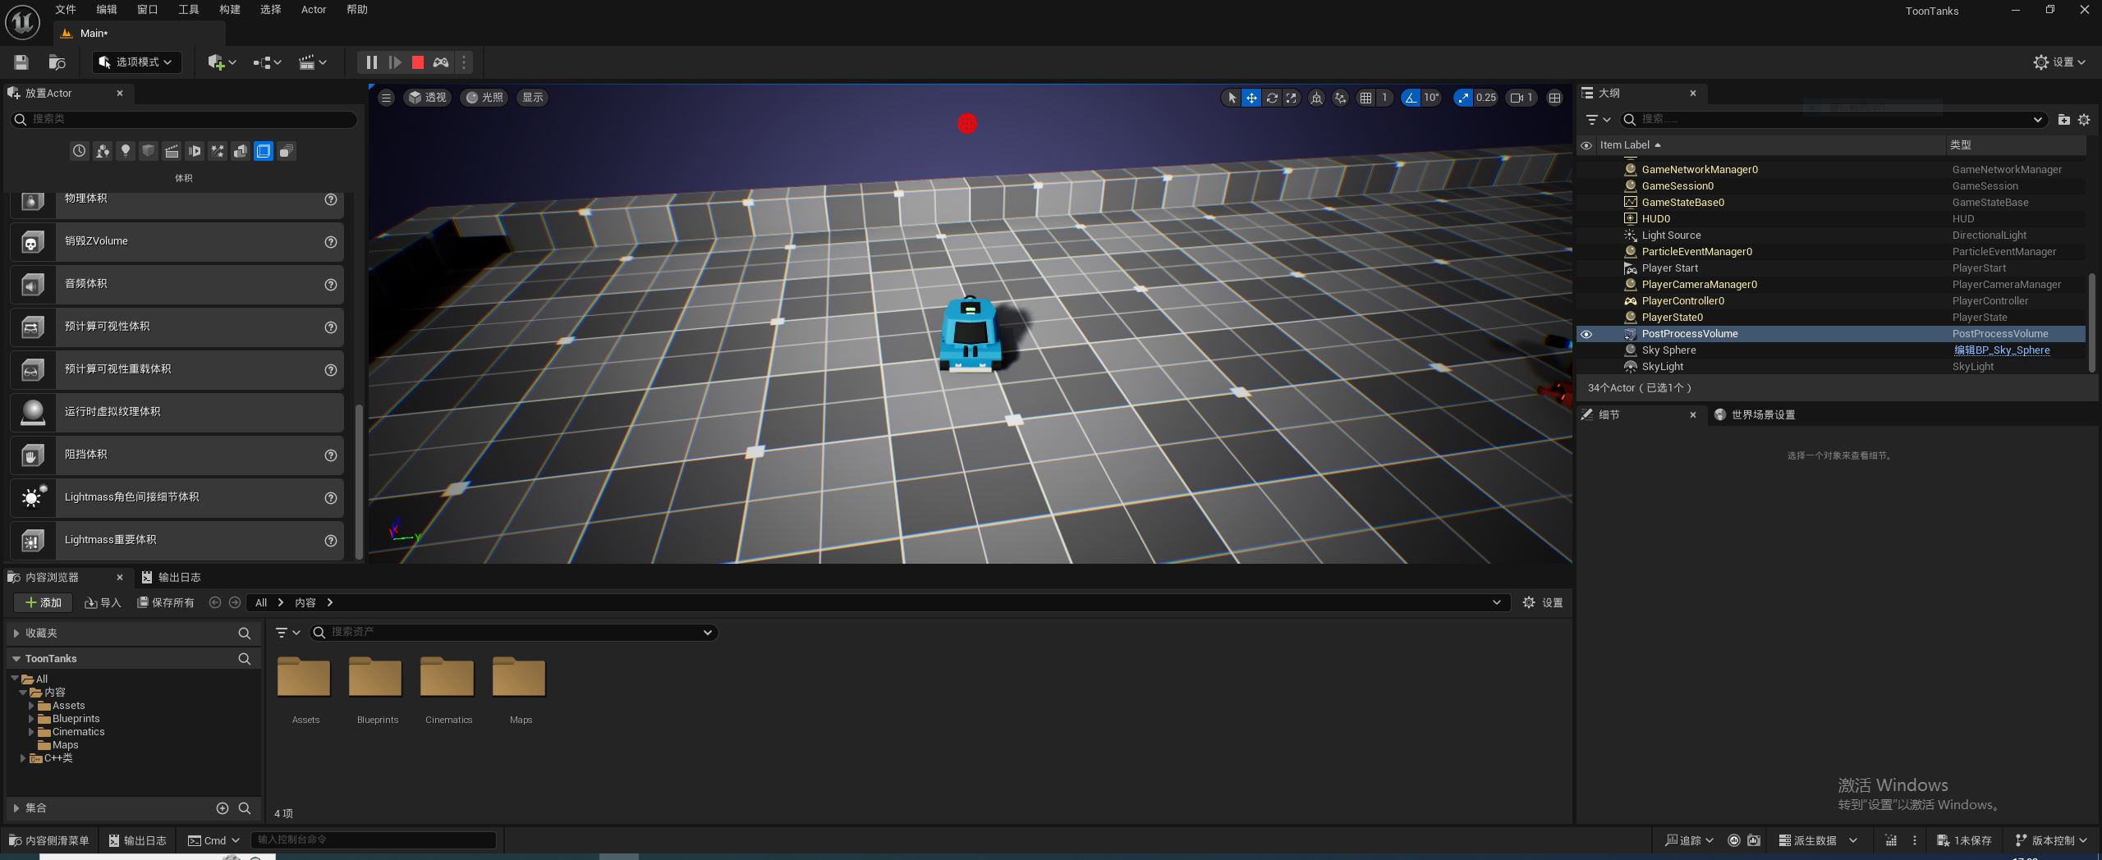The image size is (2102, 860).
Task: Click the save level floppy disk icon
Action: 21,62
